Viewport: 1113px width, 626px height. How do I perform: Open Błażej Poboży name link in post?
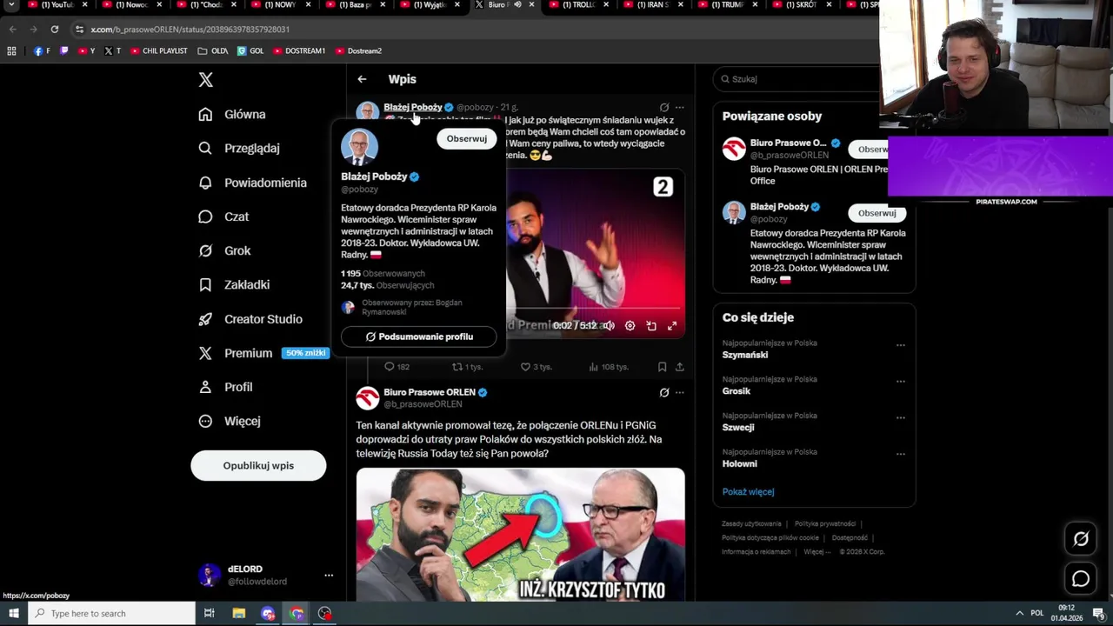[x=413, y=107]
